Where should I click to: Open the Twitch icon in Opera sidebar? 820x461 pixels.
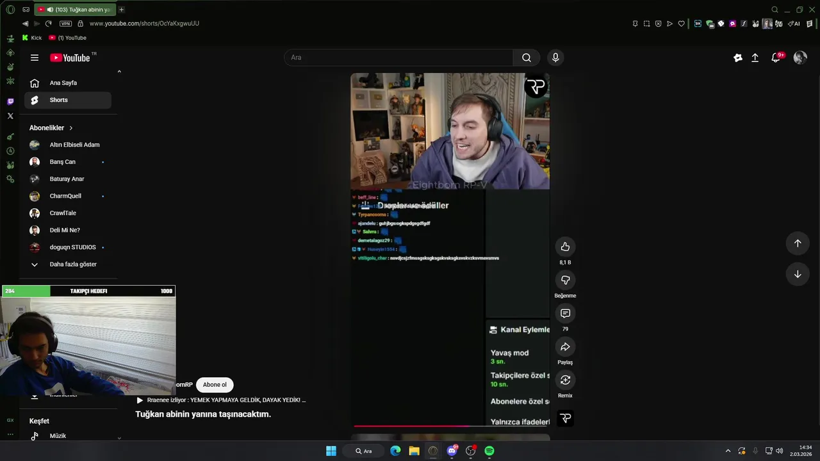tap(10, 102)
